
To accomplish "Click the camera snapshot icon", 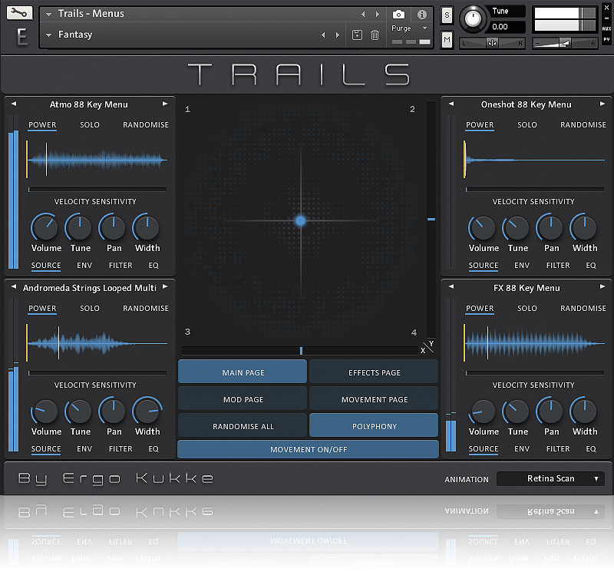I will [398, 14].
